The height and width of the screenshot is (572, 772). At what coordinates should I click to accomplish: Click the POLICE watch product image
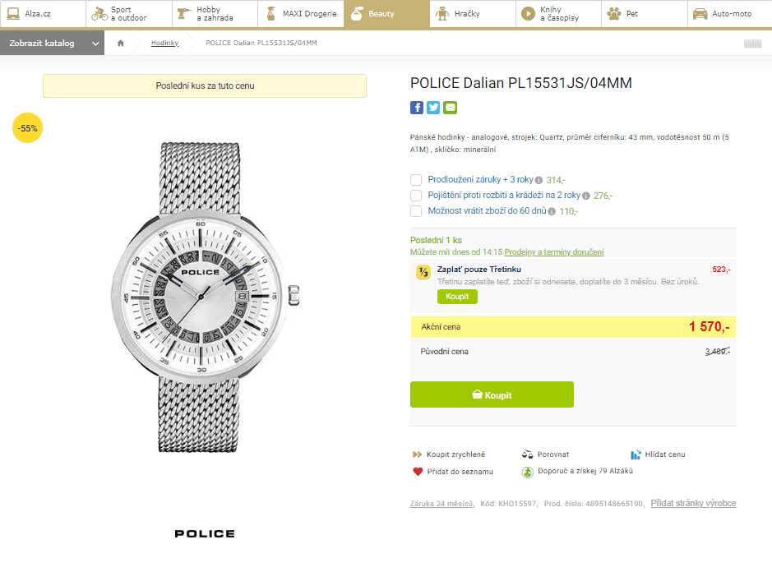tap(205, 298)
